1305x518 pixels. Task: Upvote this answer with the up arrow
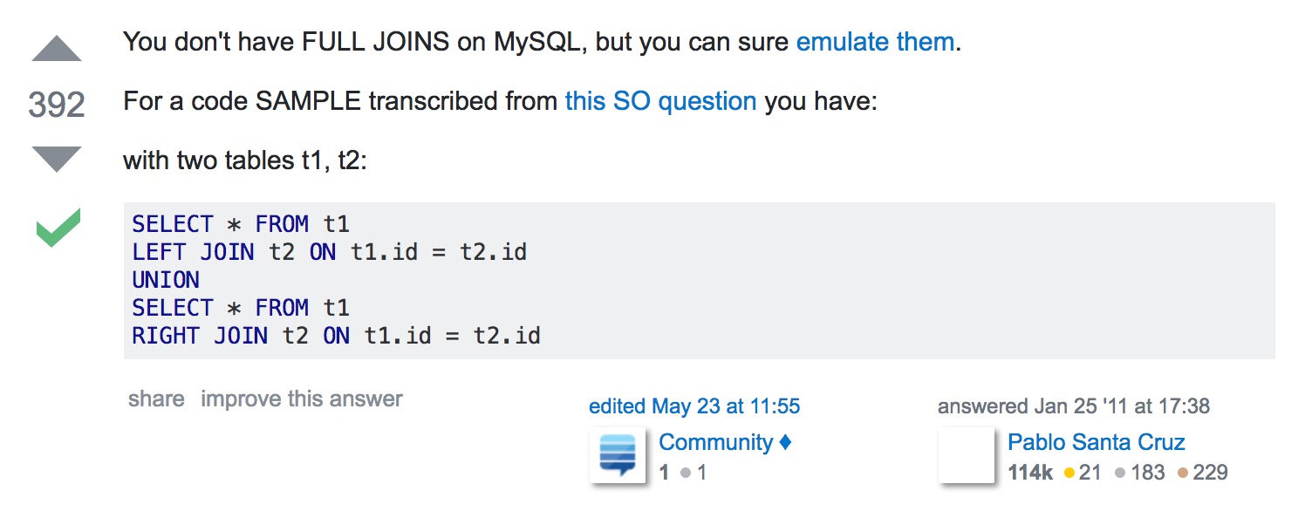pyautogui.click(x=57, y=50)
